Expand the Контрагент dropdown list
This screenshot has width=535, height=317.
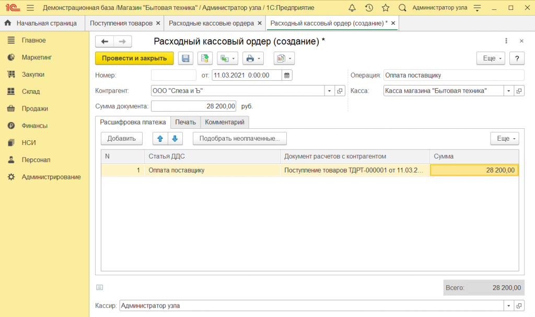pos(329,91)
